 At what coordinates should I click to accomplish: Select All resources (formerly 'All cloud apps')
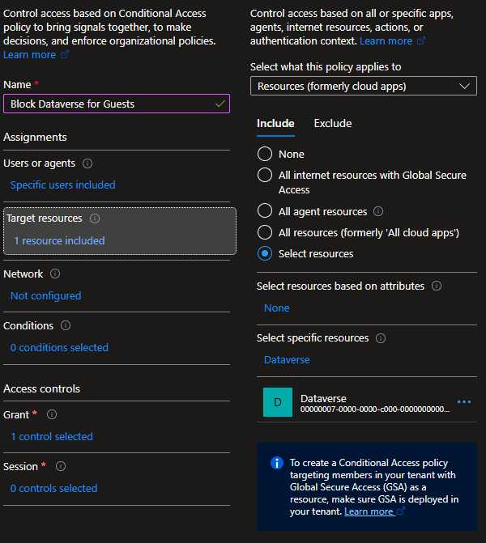click(x=265, y=232)
